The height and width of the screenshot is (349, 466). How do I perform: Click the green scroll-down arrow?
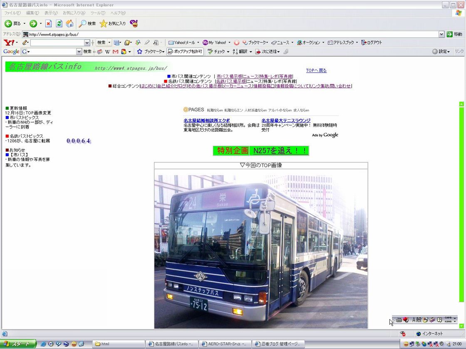(461, 326)
